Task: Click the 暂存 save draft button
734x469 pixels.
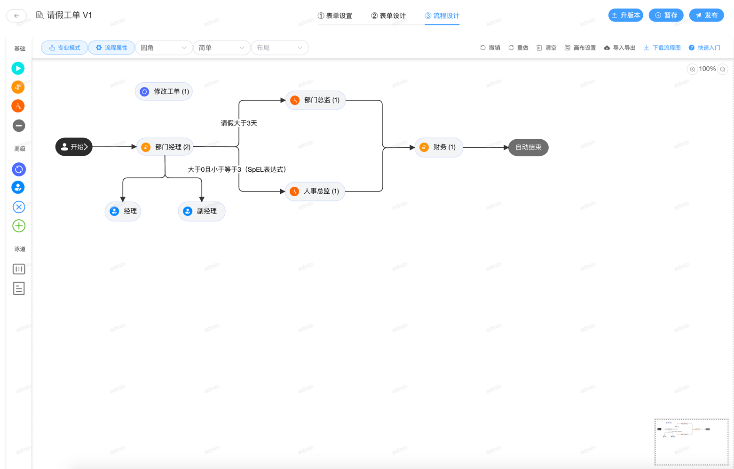Action: pos(666,16)
